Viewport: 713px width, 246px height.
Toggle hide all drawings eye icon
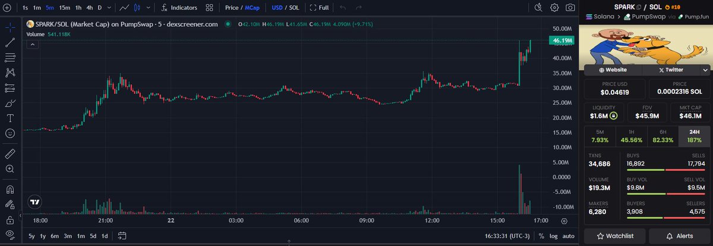10,235
